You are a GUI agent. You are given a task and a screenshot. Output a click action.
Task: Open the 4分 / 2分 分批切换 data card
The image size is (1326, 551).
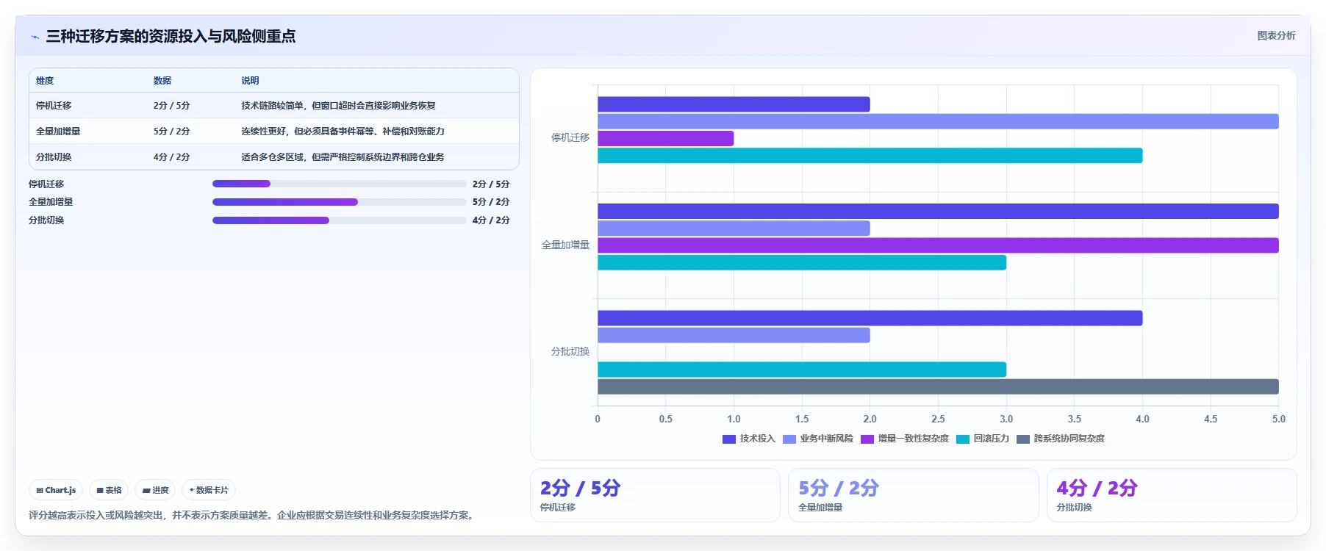tap(1172, 495)
